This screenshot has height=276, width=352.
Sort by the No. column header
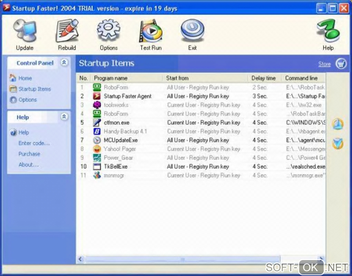[84, 78]
